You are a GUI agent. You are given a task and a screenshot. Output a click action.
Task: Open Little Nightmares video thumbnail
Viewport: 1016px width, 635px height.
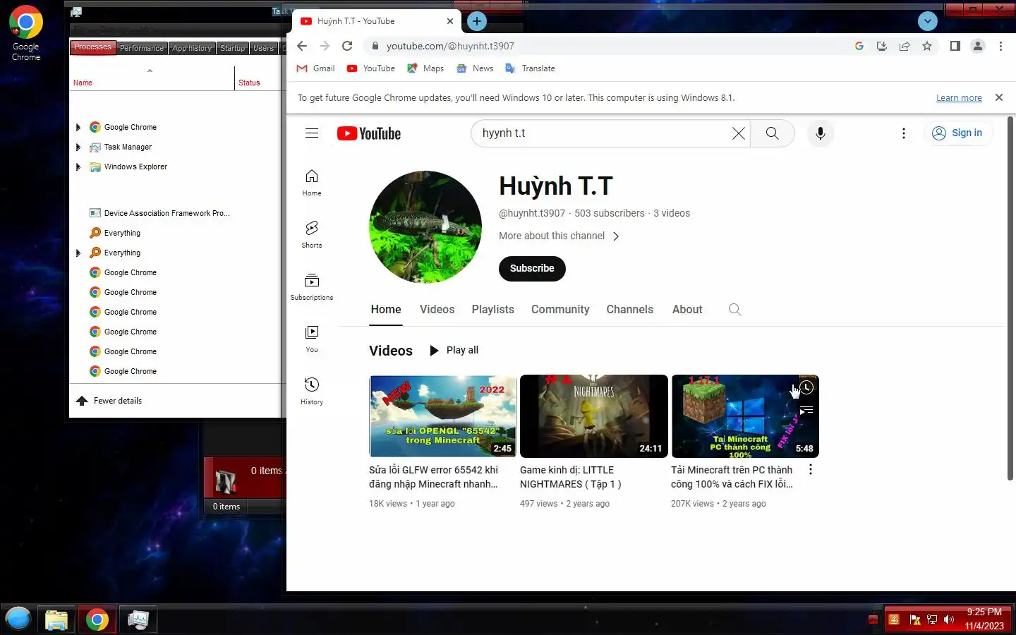tap(593, 416)
